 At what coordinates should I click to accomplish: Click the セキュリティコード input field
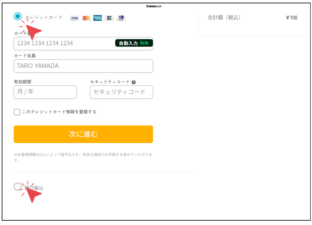(121, 92)
